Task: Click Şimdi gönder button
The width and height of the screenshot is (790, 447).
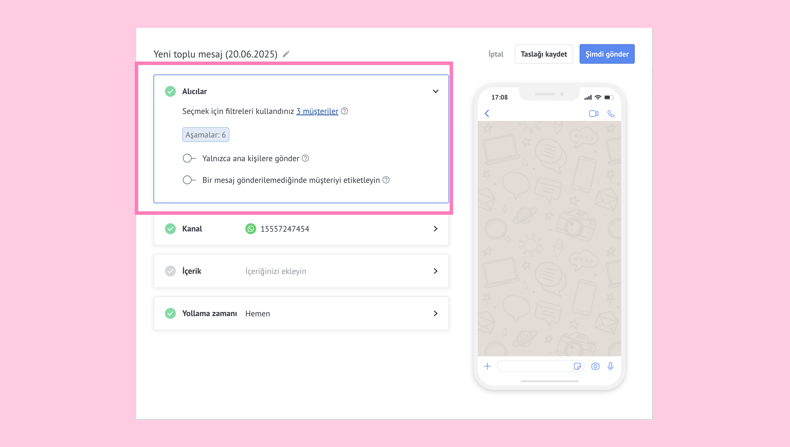Action: point(607,54)
